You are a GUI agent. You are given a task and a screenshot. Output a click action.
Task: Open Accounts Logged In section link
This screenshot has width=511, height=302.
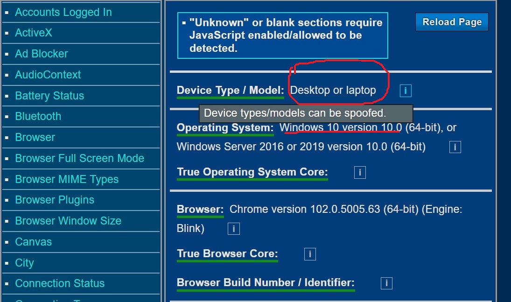(63, 12)
